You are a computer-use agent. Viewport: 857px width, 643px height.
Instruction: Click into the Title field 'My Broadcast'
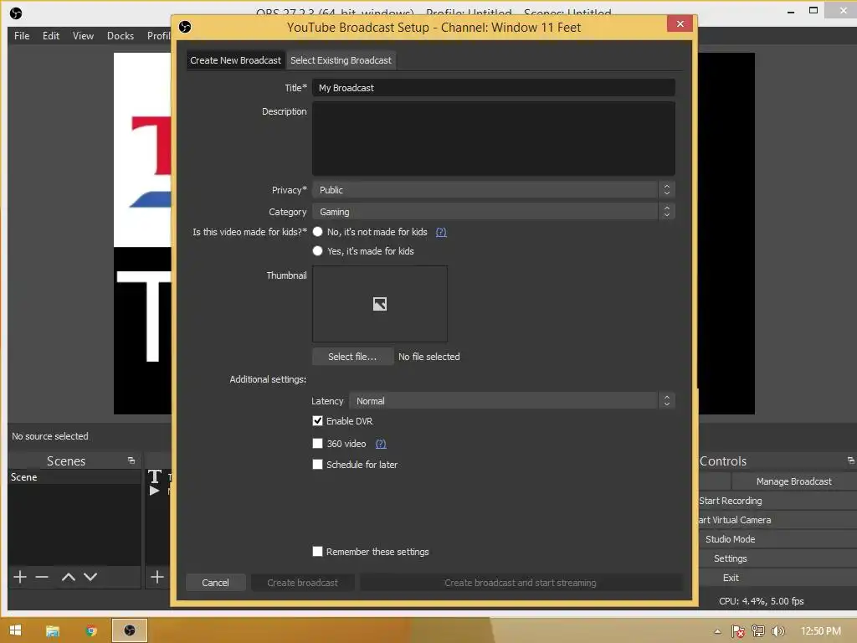pyautogui.click(x=494, y=87)
